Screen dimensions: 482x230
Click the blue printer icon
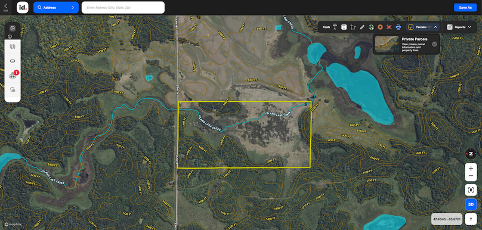398,27
